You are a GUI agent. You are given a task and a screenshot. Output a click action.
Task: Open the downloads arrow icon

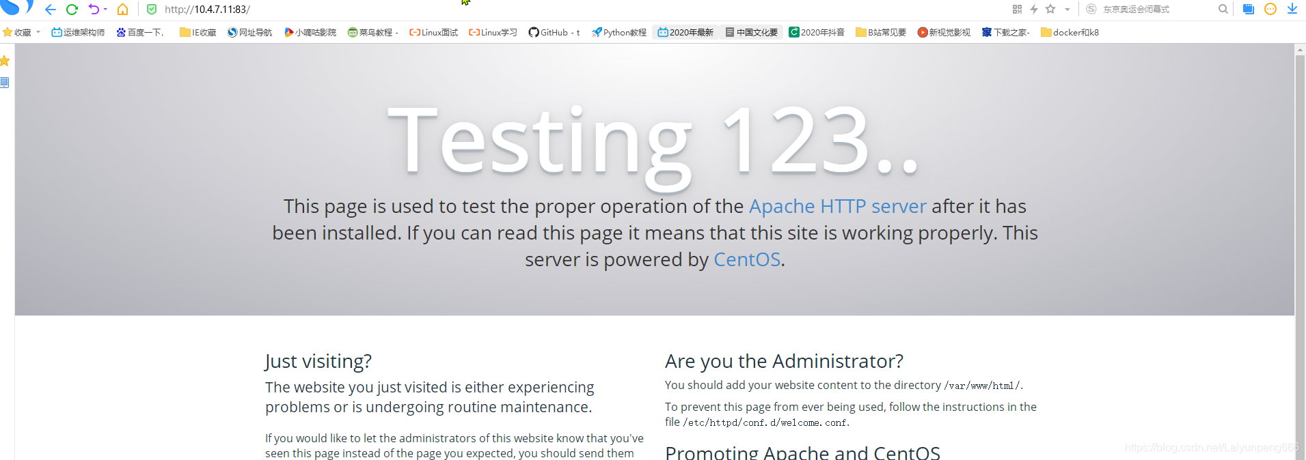click(x=1292, y=9)
